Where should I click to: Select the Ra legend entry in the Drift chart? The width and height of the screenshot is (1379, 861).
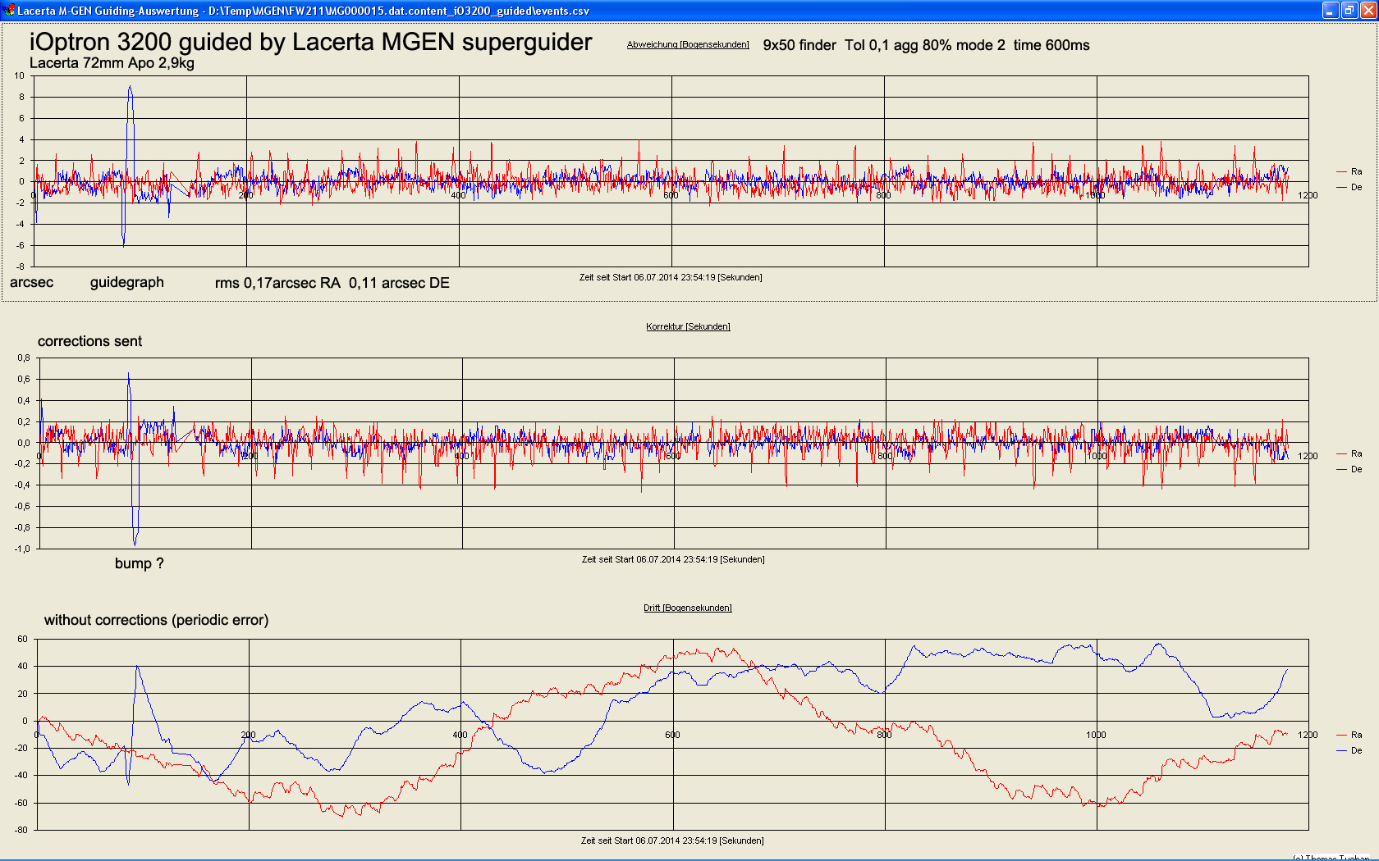[x=1355, y=735]
